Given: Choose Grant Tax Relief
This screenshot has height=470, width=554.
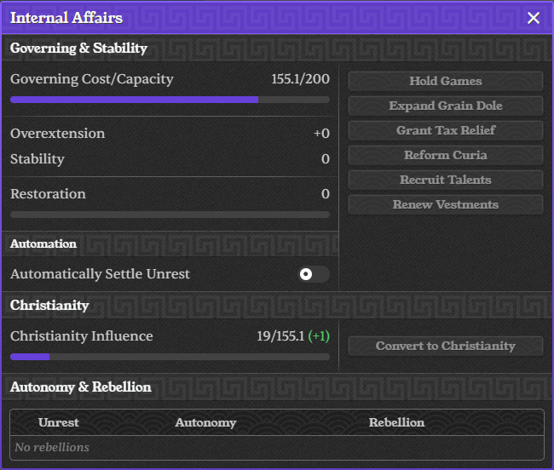Looking at the screenshot, I should coord(446,130).
